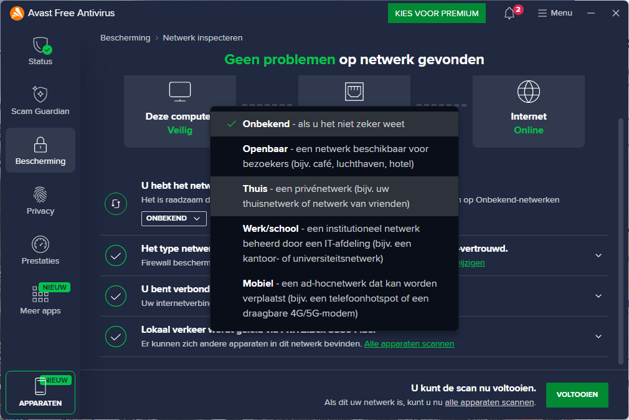629x420 pixels.
Task: Open the ONBEKEND network type dropdown
Action: click(174, 219)
